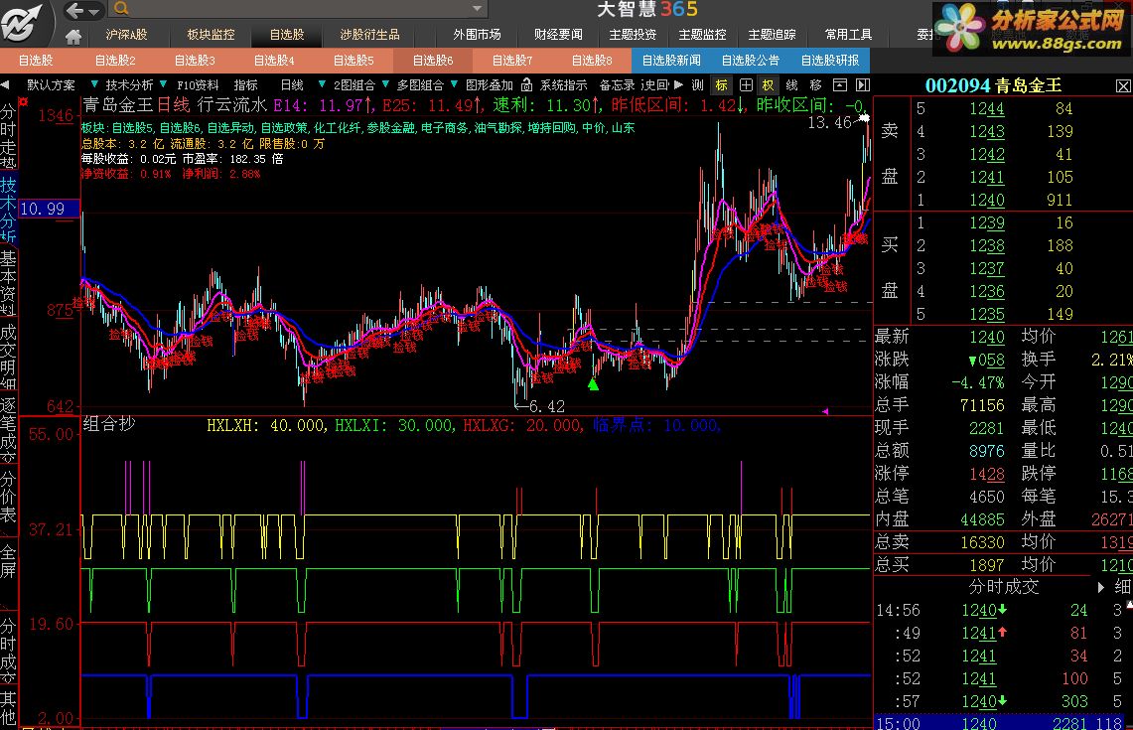The width and height of the screenshot is (1133, 730).
Task: Click the play triangle after 史回
Action: (678, 84)
